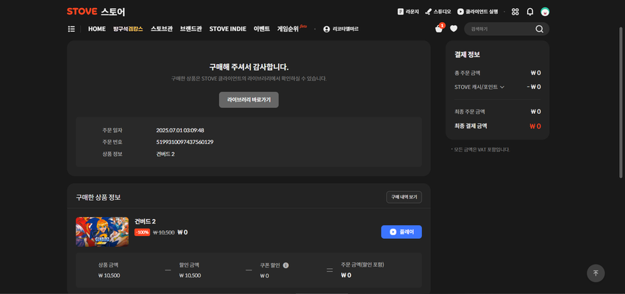Viewport: 625px width, 294px height.
Task: Expand the STOVE 캐시/포인트 row
Action: click(479, 87)
